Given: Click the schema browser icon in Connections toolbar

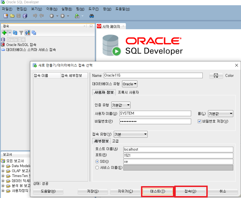Looking at the screenshot, I should pos(28,32).
